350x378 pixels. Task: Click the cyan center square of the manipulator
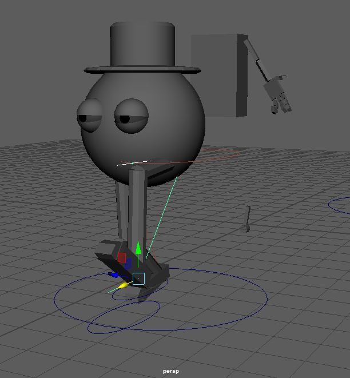click(x=138, y=278)
